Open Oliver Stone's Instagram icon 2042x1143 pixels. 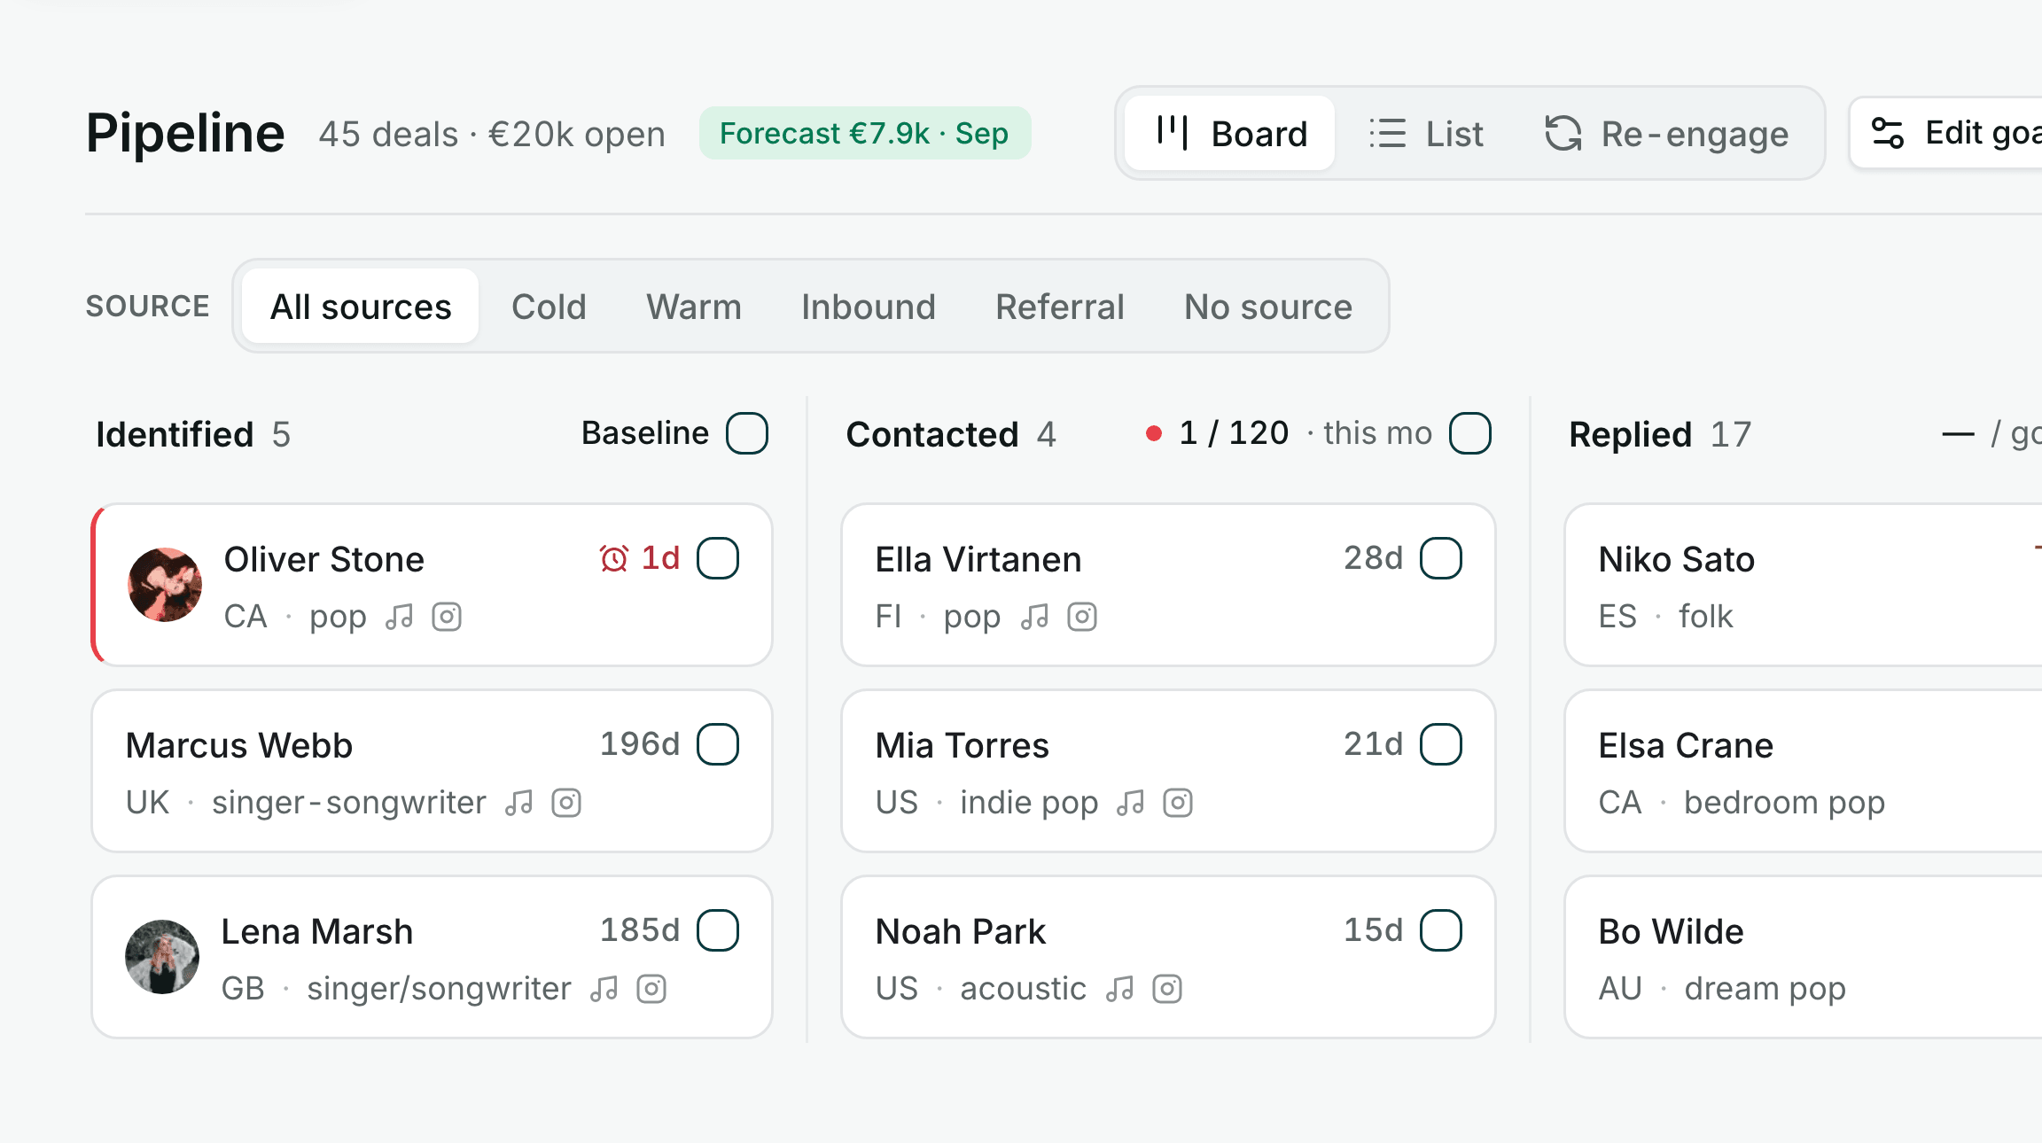click(x=447, y=617)
